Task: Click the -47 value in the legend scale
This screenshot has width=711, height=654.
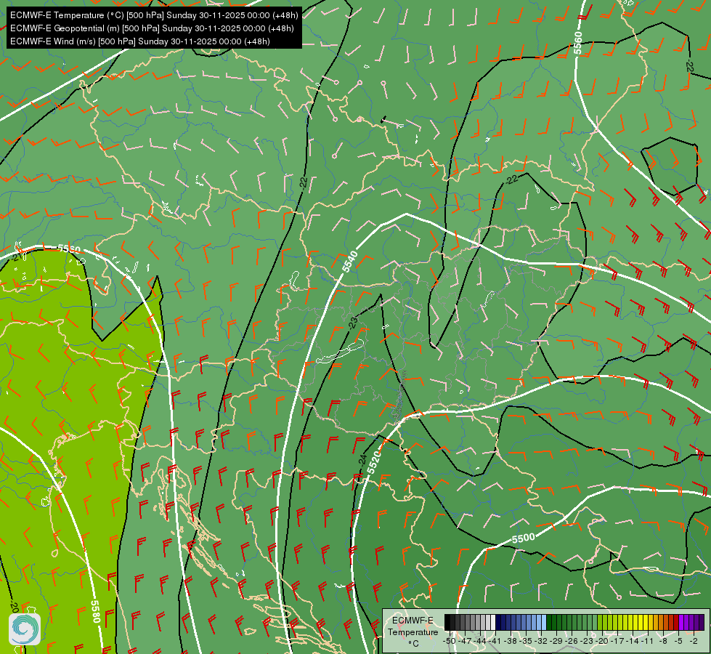Action: (x=465, y=641)
